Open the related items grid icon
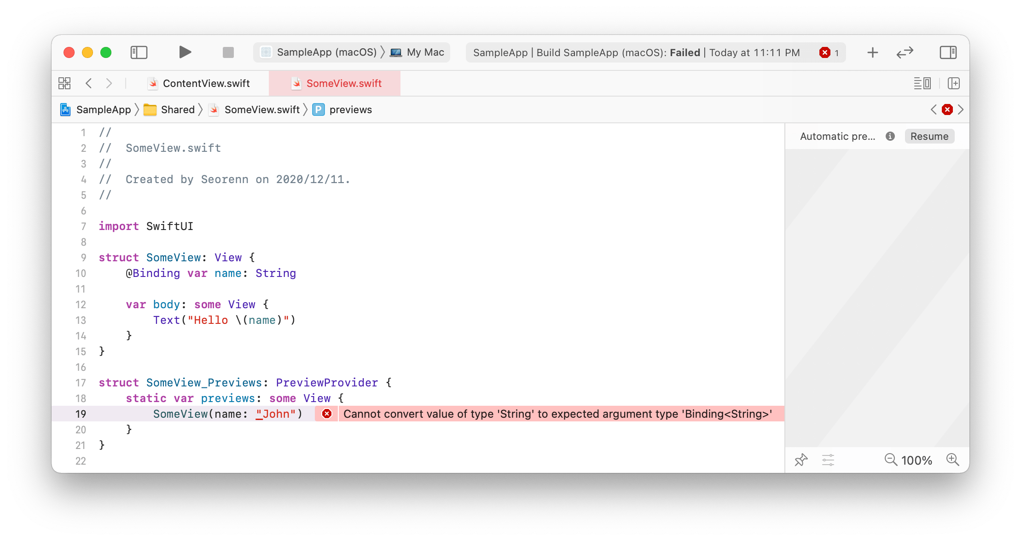The width and height of the screenshot is (1021, 541). [64, 83]
